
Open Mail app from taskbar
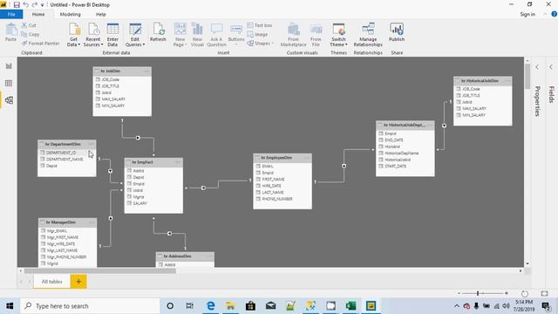(x=270, y=306)
